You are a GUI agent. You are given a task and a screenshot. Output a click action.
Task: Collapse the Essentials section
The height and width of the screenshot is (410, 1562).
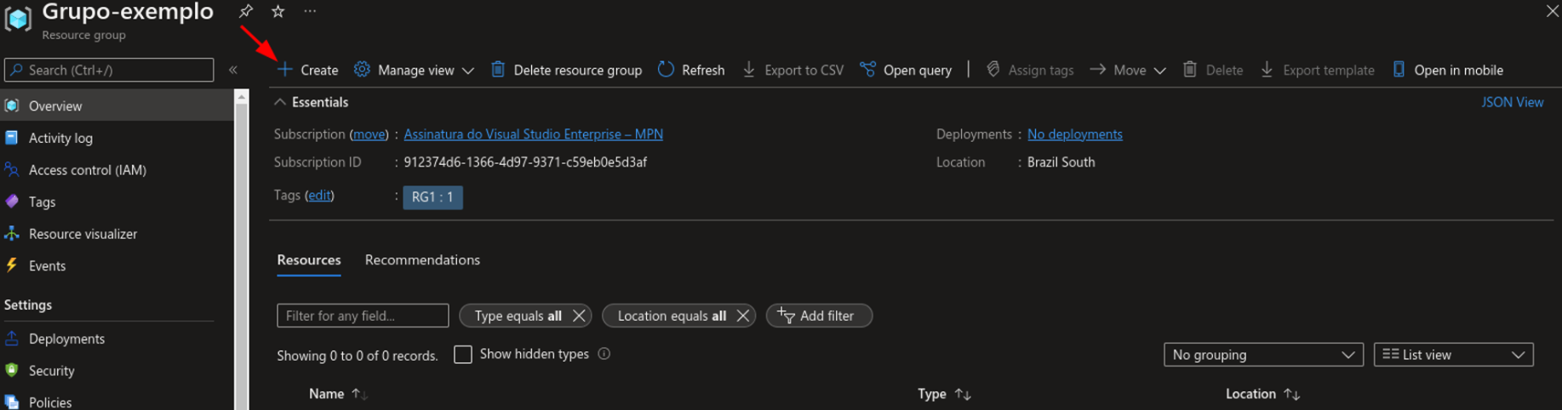[280, 102]
